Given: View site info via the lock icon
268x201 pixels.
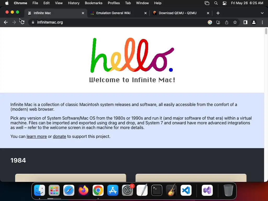Looking at the screenshot, I should tap(33, 22).
